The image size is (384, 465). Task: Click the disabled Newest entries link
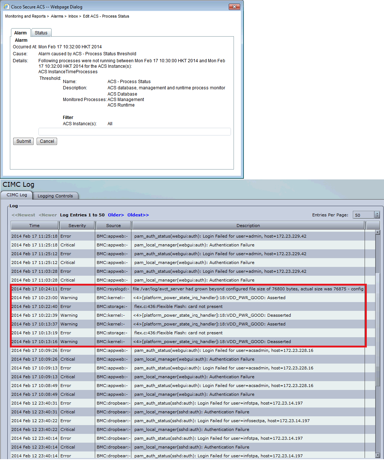[23, 215]
